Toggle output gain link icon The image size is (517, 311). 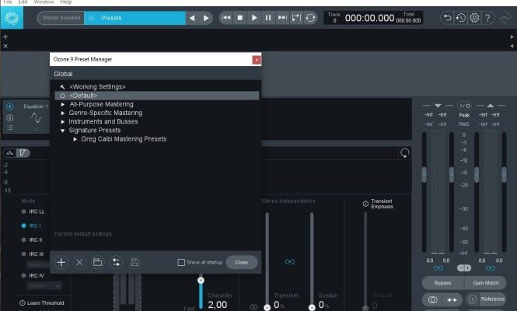pos(491,268)
